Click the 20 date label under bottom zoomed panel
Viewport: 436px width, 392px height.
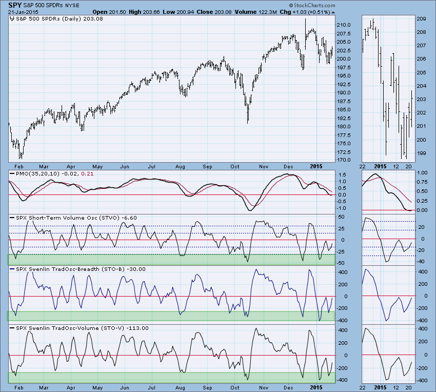point(408,387)
